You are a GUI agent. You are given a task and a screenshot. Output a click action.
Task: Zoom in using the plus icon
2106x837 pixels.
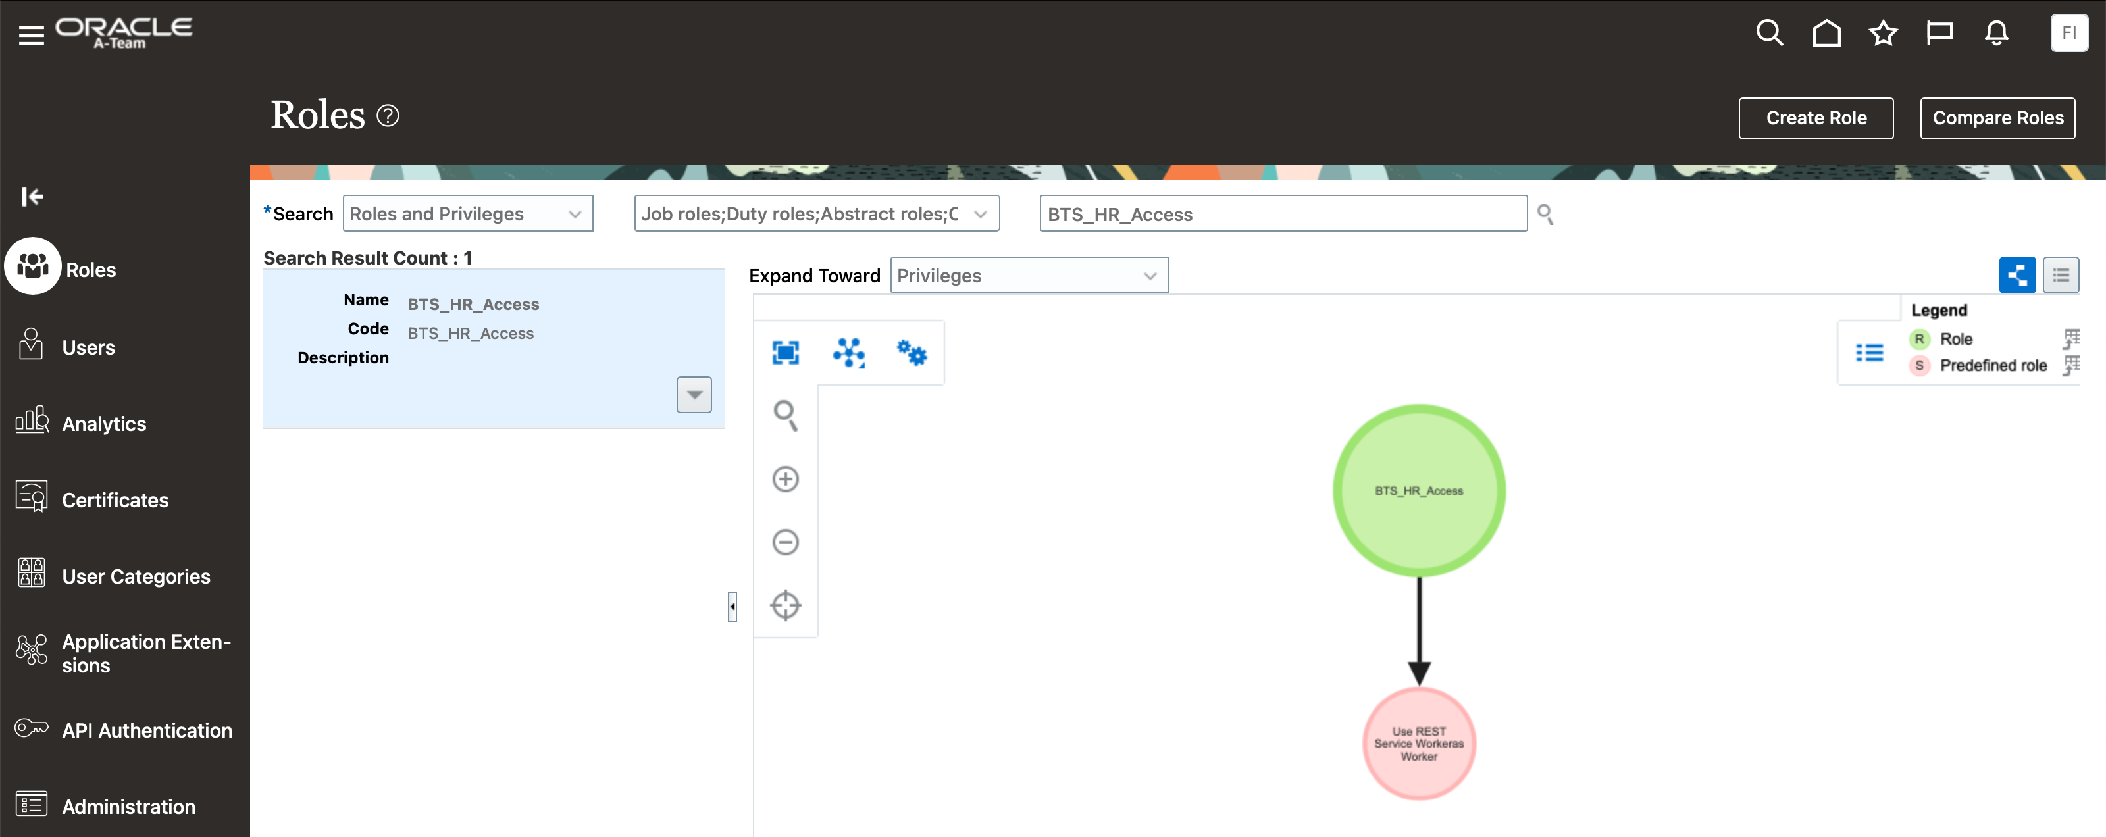click(x=785, y=478)
